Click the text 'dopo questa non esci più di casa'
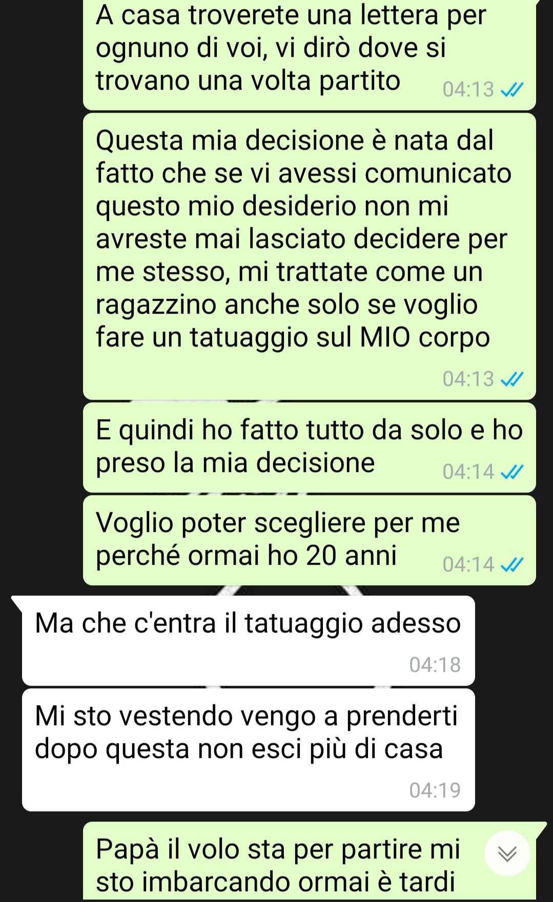Image resolution: width=553 pixels, height=902 pixels. click(x=239, y=750)
